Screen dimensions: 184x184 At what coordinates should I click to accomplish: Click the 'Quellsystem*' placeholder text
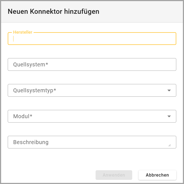point(31,64)
